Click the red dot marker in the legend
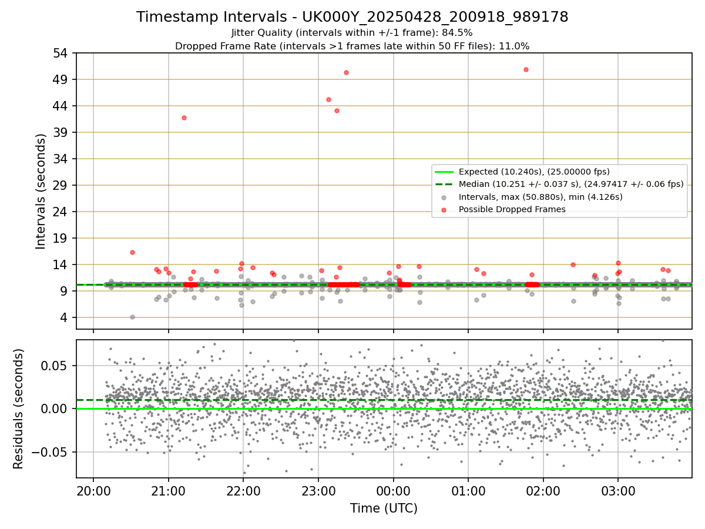Viewport: 705px width, 529px height. (444, 209)
